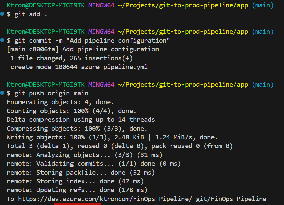The image size is (284, 205).
Task: Click the blue marker beside git add command
Action: (3, 14)
